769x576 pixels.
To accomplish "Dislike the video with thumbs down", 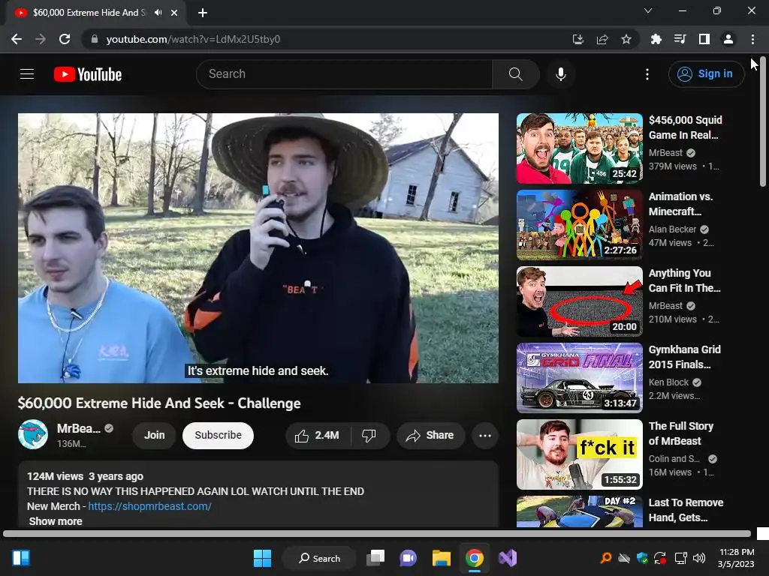I will [369, 436].
